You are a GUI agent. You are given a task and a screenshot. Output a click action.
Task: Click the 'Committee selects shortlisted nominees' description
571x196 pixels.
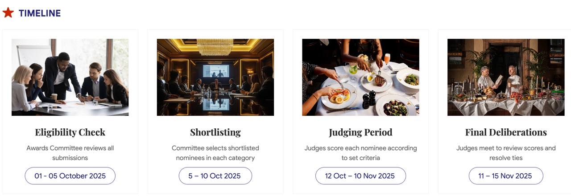click(215, 153)
